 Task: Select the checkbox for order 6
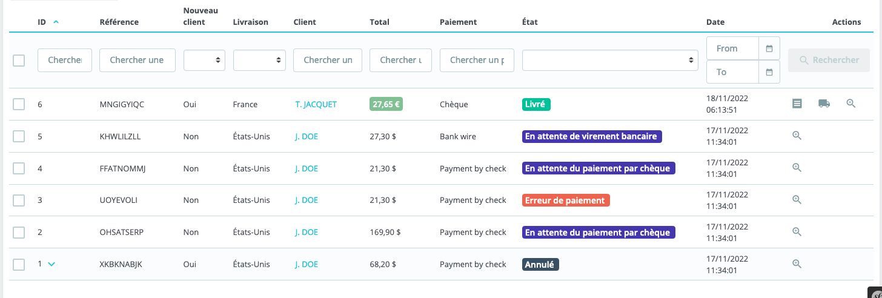click(x=19, y=104)
